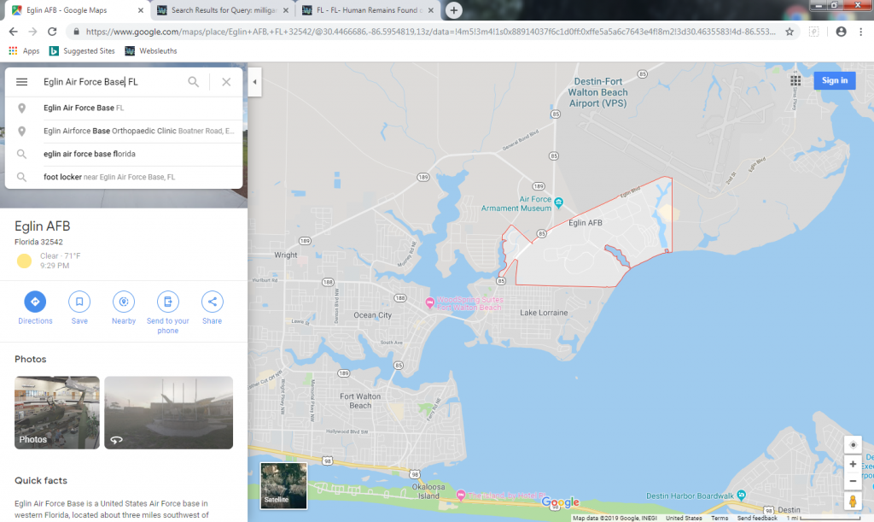
Task: Click the Directions icon button
Action: click(35, 302)
